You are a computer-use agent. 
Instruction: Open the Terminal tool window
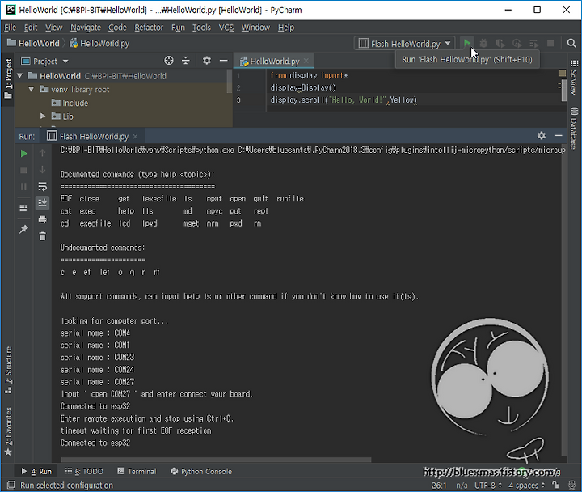(x=137, y=471)
